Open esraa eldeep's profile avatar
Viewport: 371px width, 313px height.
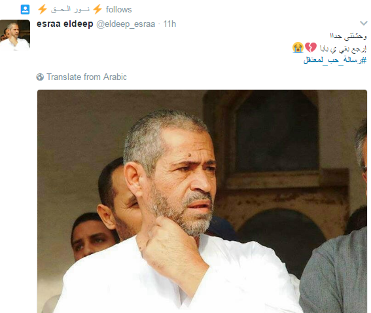click(15, 35)
